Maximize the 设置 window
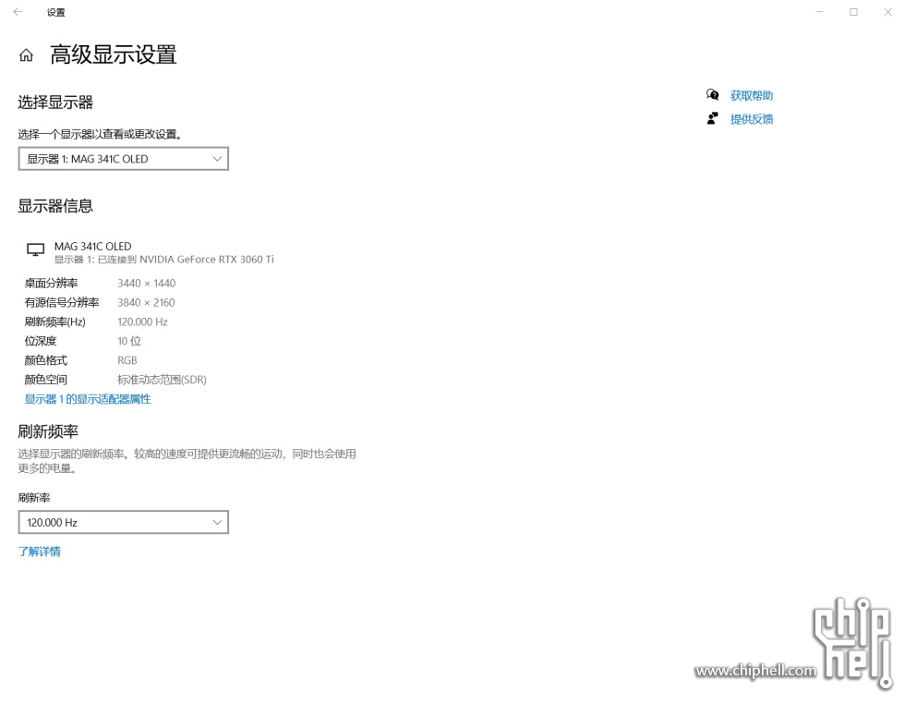 [x=853, y=12]
